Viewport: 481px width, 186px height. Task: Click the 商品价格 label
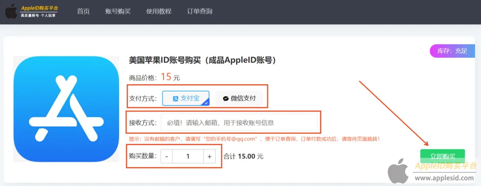point(143,78)
